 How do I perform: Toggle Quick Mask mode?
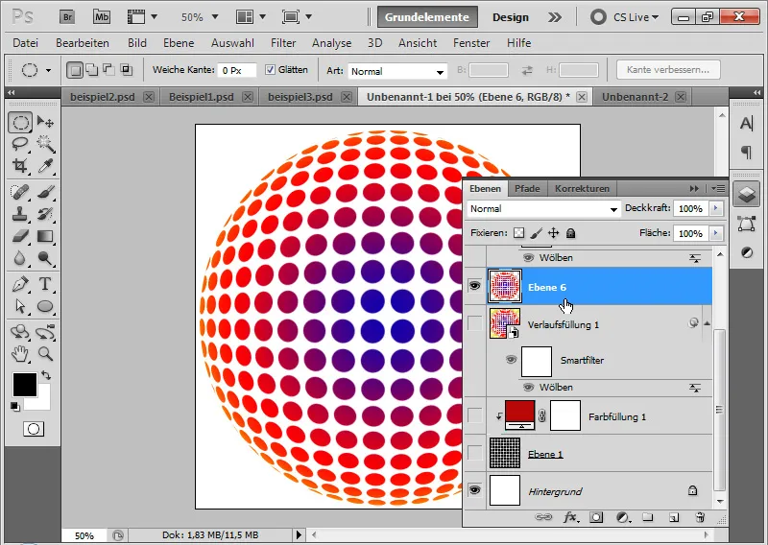(34, 430)
